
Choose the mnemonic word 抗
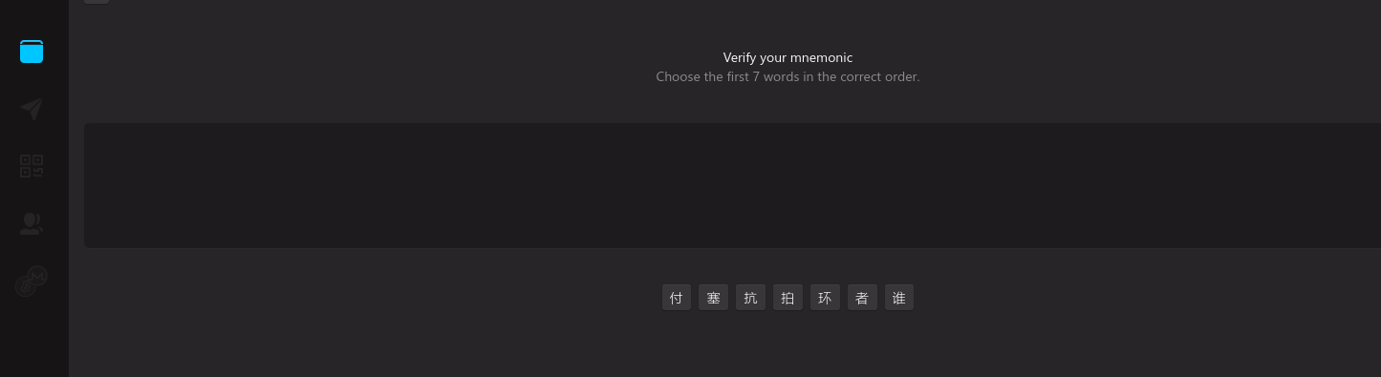pyautogui.click(x=750, y=298)
